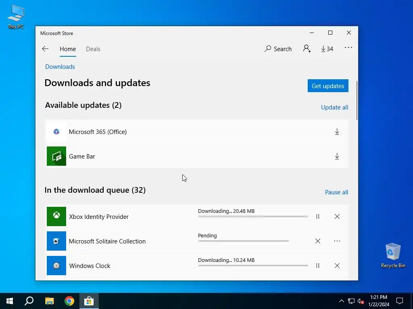The width and height of the screenshot is (413, 309).
Task: Open the Search magnifier in Microsoft Store
Action: 278,49
